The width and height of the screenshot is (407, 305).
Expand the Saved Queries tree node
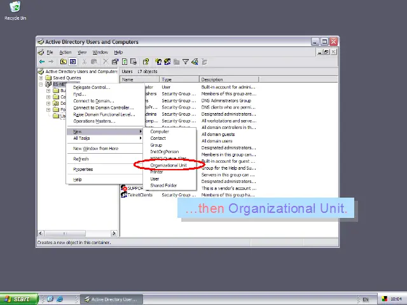point(41,78)
